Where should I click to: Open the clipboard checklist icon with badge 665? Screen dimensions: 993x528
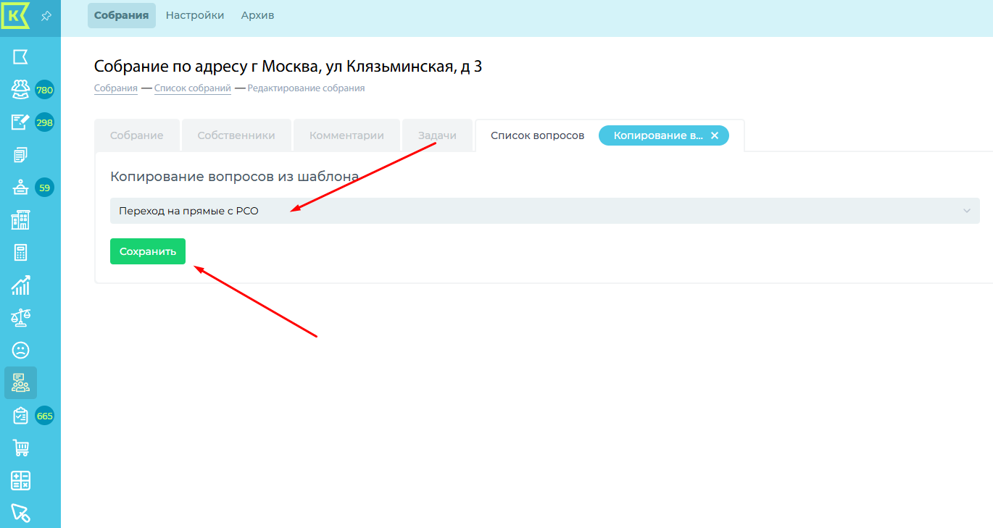pyautogui.click(x=20, y=416)
